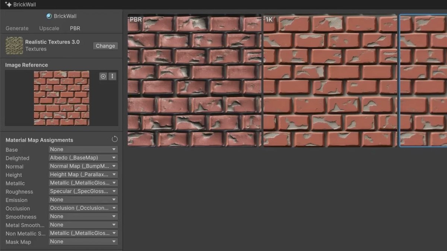Open the Normal map assignment dropdown
The width and height of the screenshot is (447, 251).
coord(83,166)
